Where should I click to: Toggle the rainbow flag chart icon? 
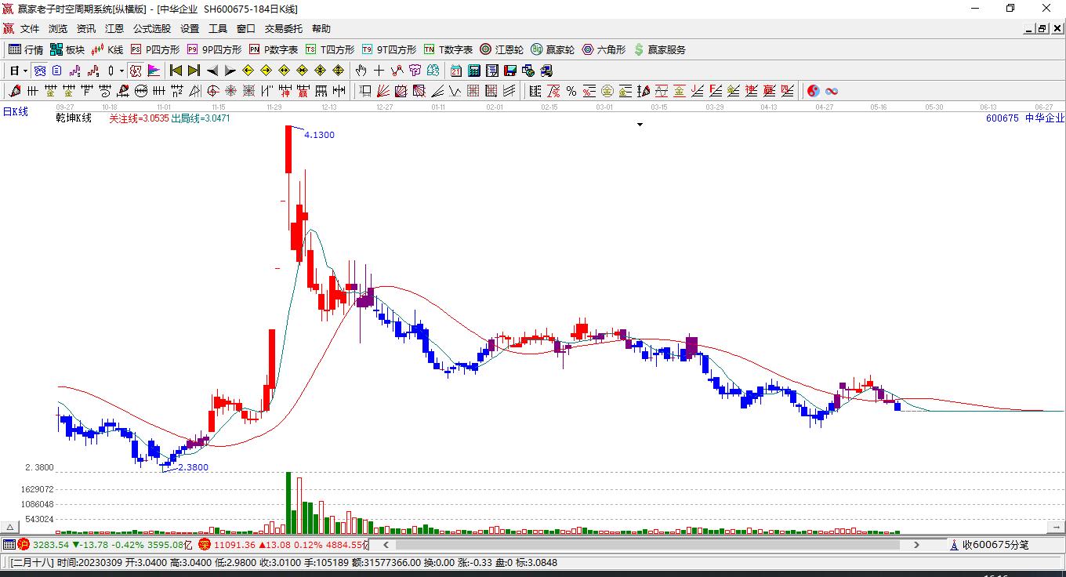tap(154, 71)
